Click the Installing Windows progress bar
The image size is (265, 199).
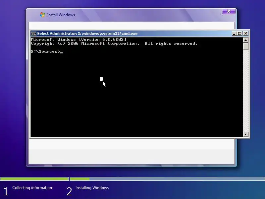[167, 179]
